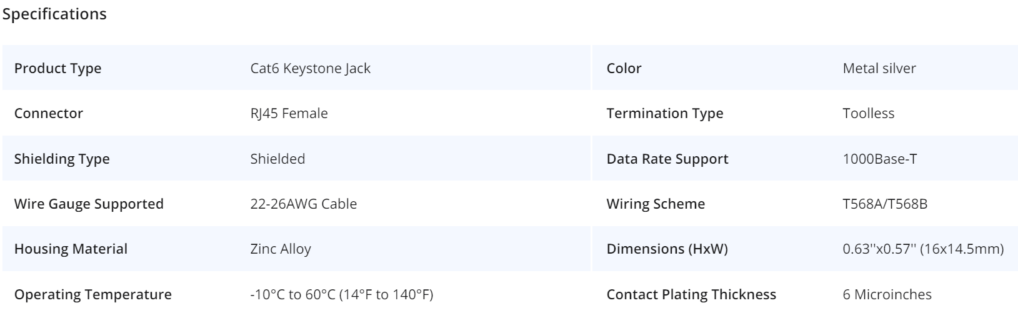Select the 6 Microinches plating value
Viewport: 1018px width, 313px height.
[x=887, y=294]
